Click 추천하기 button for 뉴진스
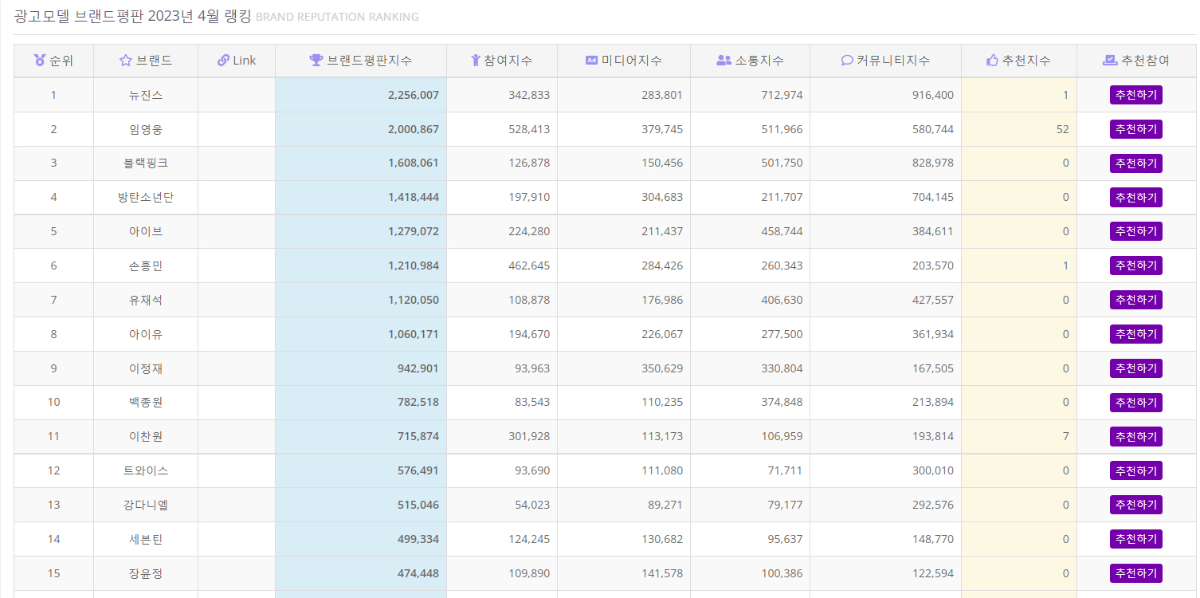This screenshot has width=1200, height=598. pyautogui.click(x=1136, y=95)
